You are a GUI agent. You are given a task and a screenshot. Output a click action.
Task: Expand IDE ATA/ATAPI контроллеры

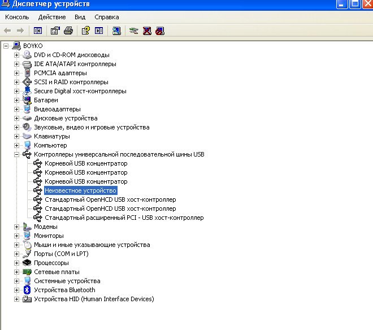pyautogui.click(x=16, y=64)
